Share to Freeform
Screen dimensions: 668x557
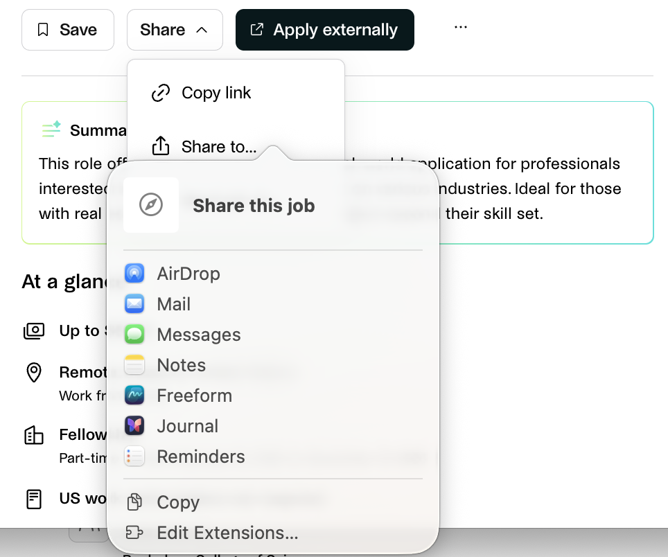tap(272, 396)
